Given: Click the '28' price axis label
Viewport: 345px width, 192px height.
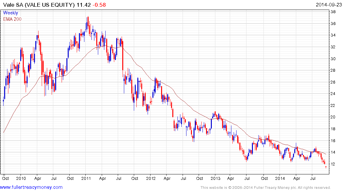Looking at the screenshot, I should tap(333, 70).
